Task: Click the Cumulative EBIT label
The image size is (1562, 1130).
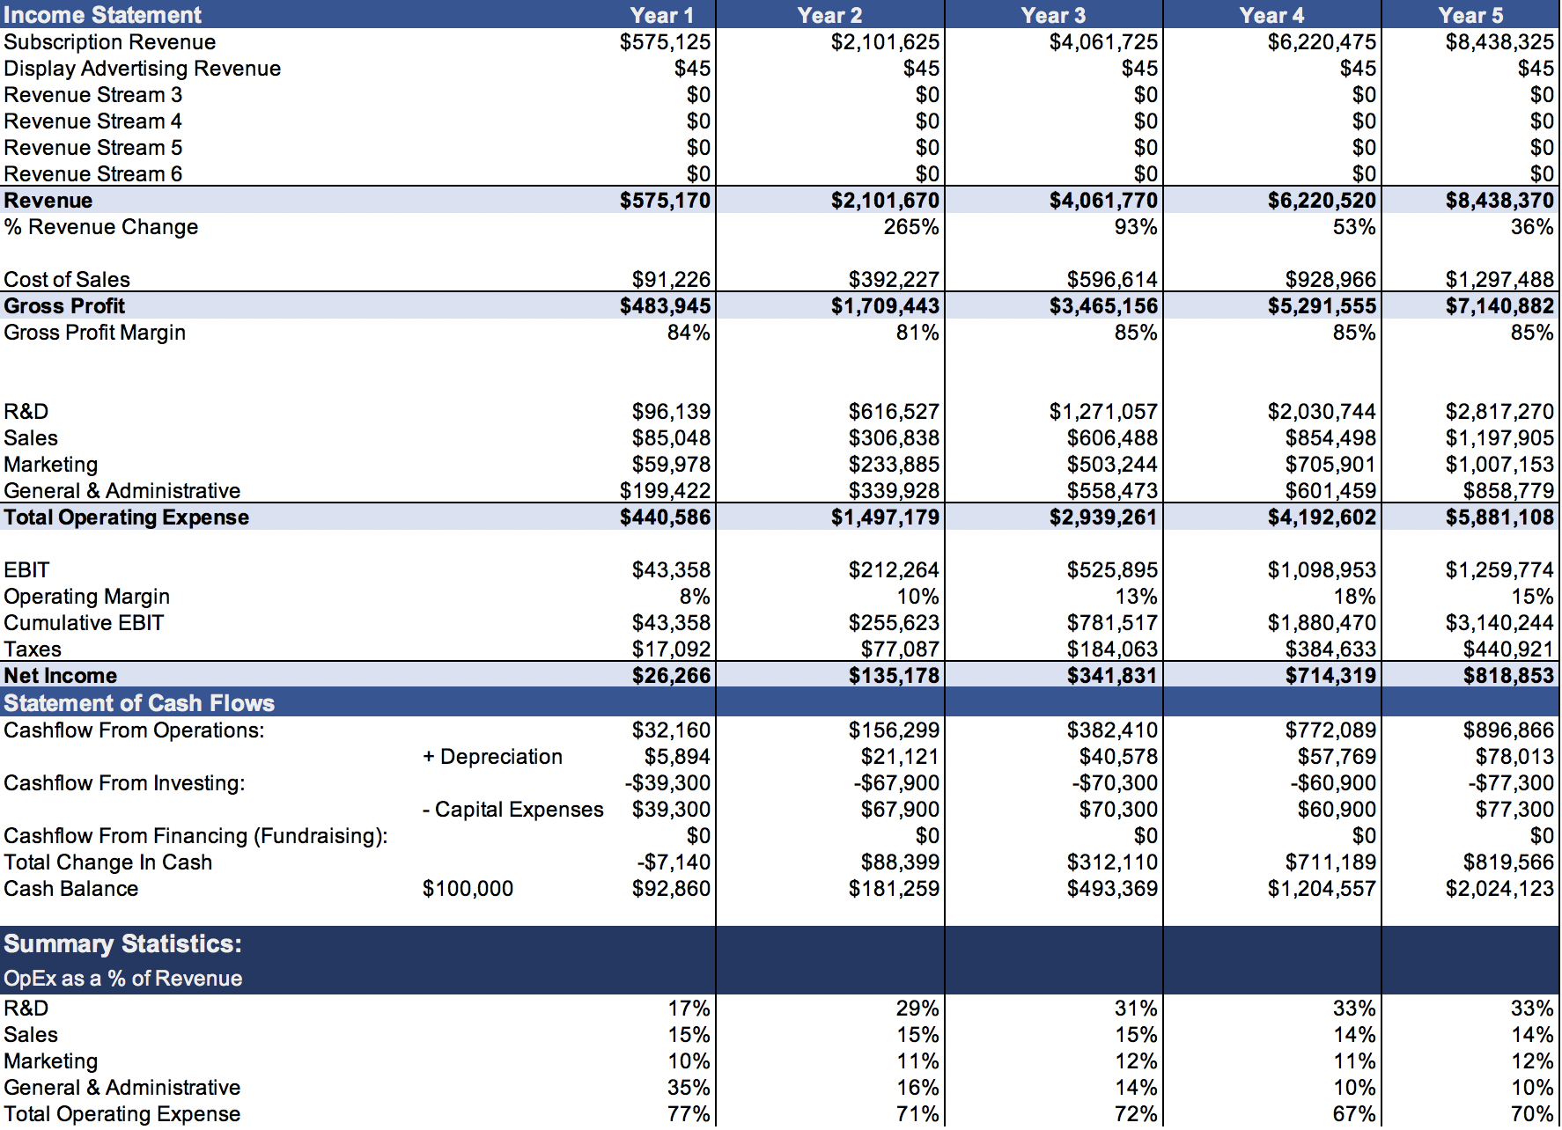Action: [x=84, y=623]
